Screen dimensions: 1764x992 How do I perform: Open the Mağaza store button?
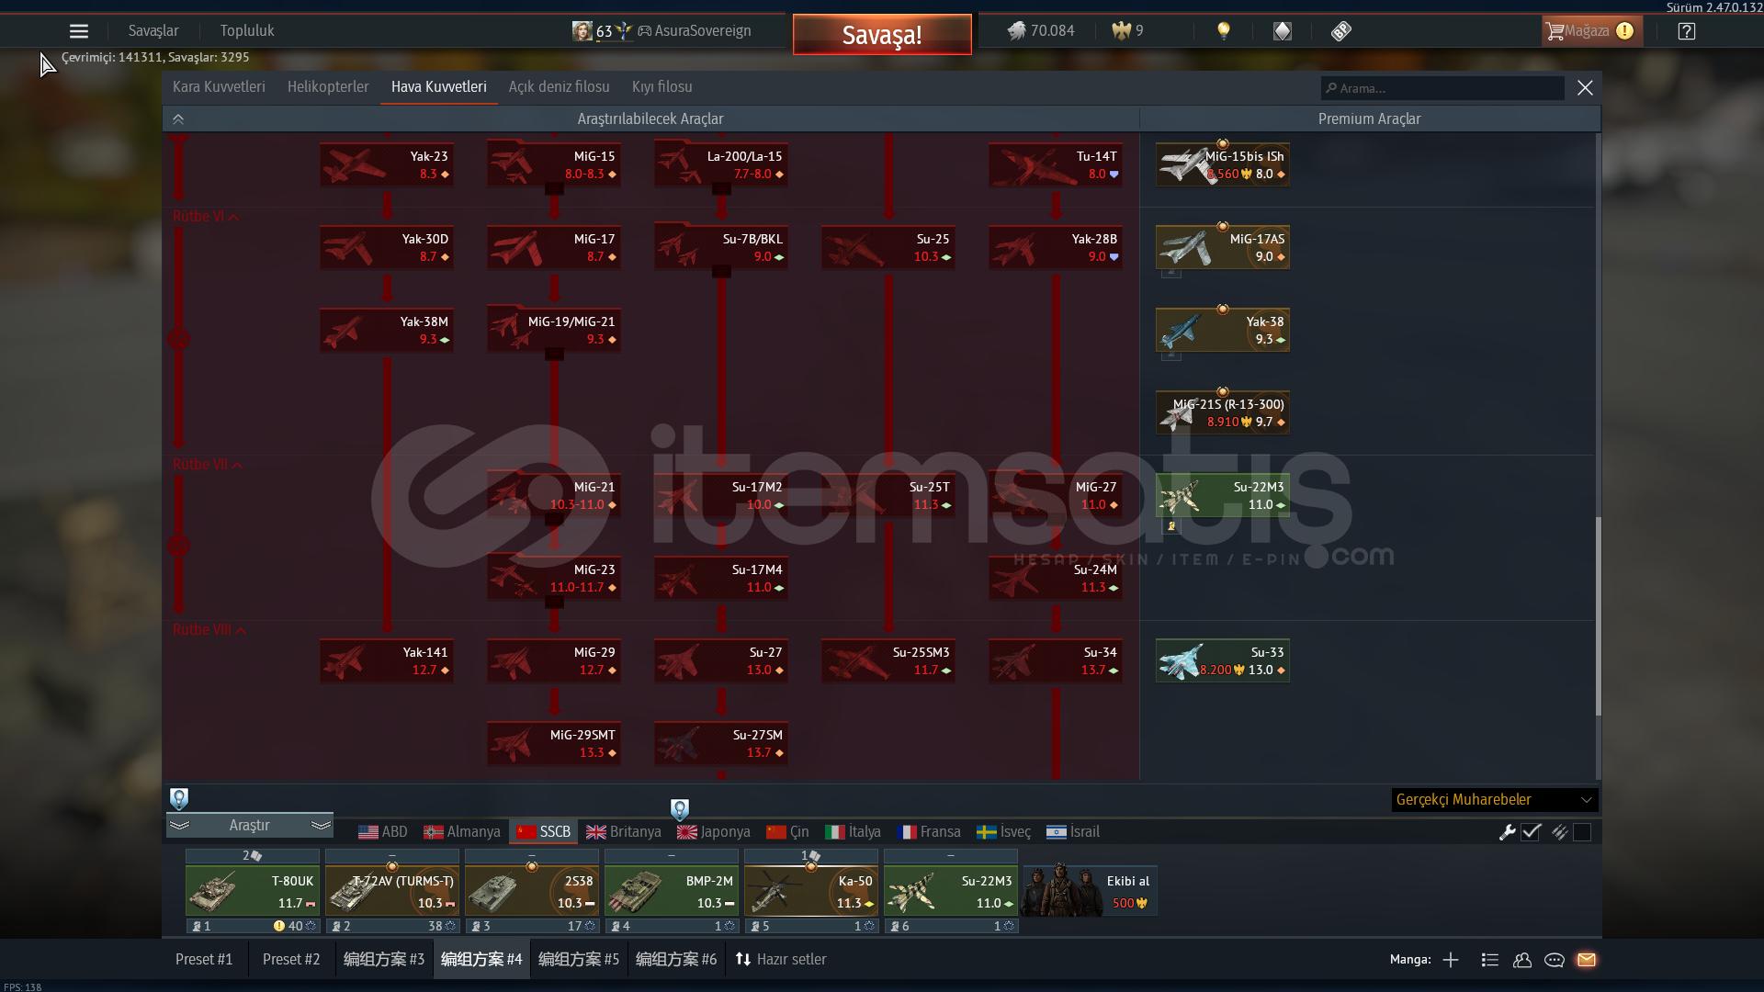click(1591, 31)
